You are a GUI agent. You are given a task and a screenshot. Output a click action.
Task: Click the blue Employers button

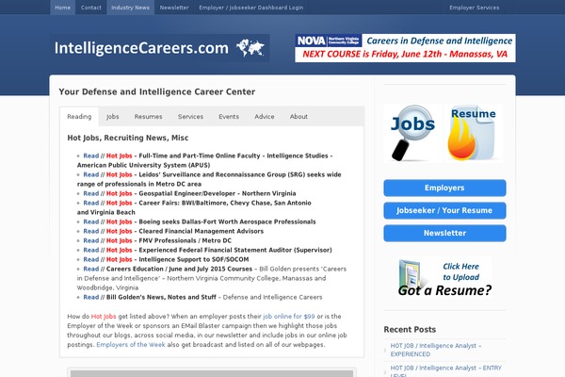444,188
